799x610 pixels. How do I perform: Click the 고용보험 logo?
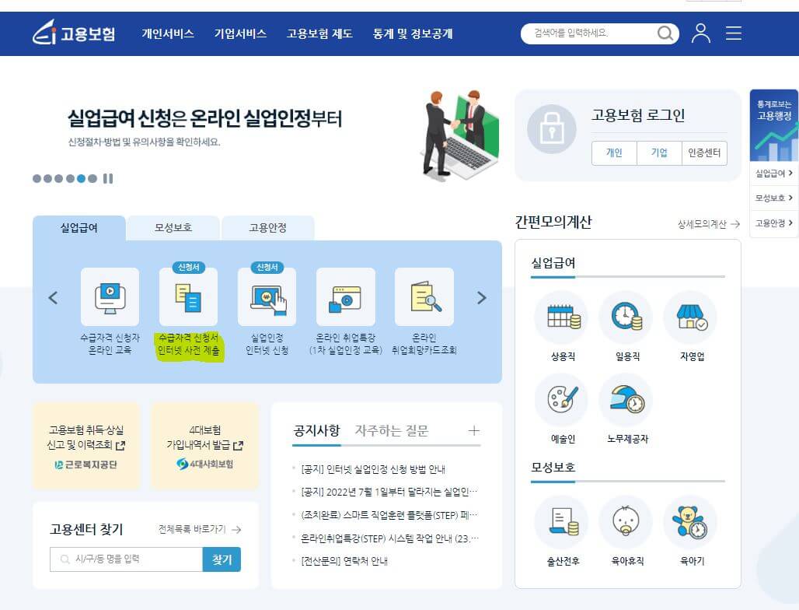tap(75, 33)
